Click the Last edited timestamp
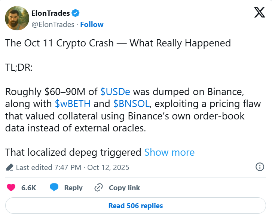 (x=72, y=167)
